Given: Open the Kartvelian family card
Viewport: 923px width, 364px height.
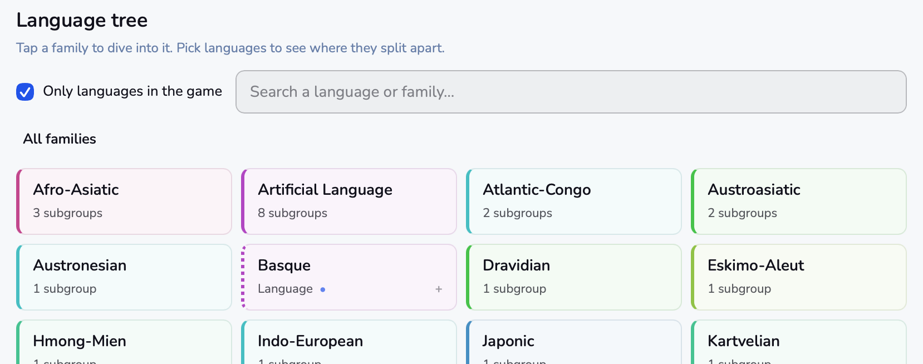Looking at the screenshot, I should (799, 342).
